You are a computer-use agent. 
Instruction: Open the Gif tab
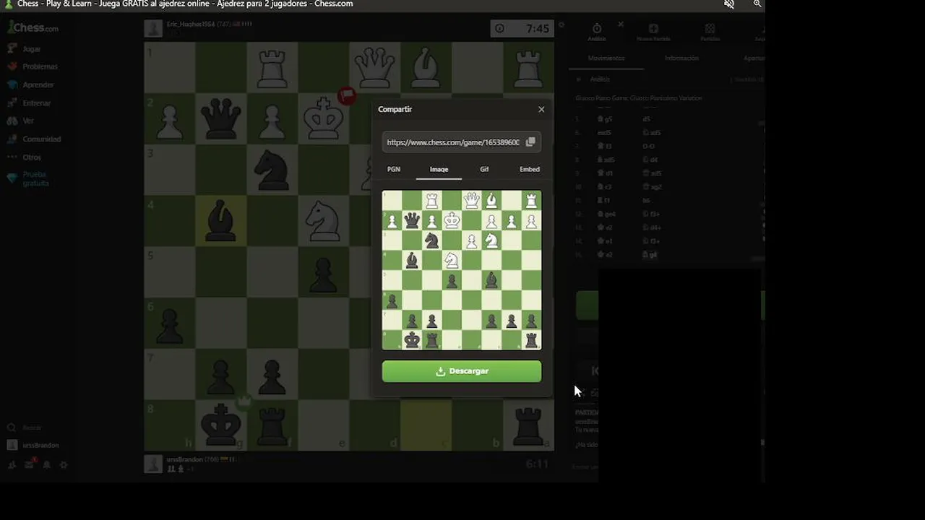(484, 169)
